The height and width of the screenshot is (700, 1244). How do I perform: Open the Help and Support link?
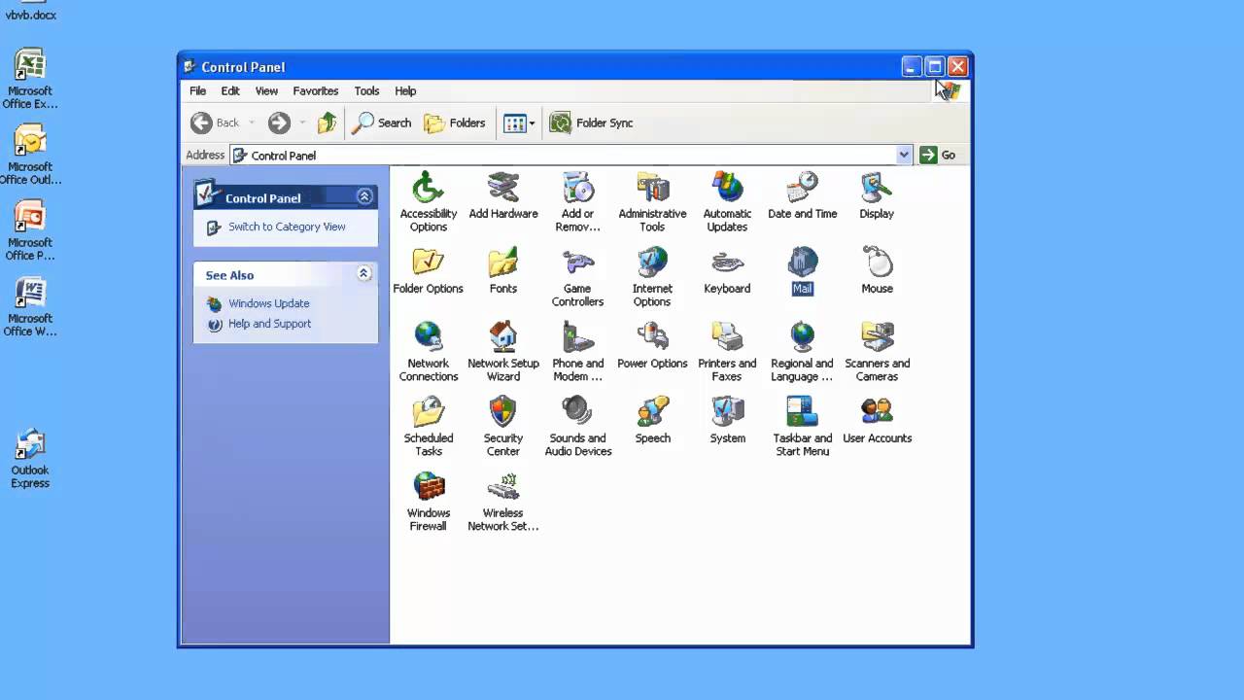pos(269,324)
